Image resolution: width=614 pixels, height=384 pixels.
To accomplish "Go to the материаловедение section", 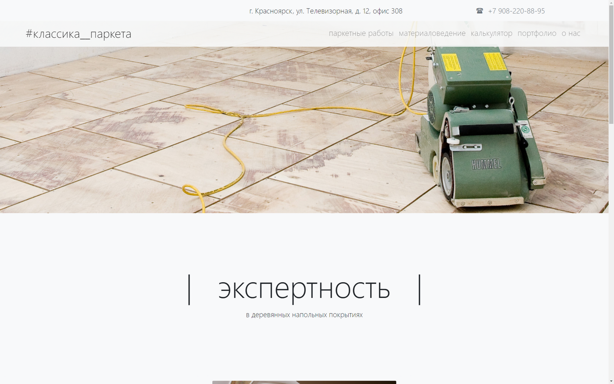I will (x=432, y=33).
